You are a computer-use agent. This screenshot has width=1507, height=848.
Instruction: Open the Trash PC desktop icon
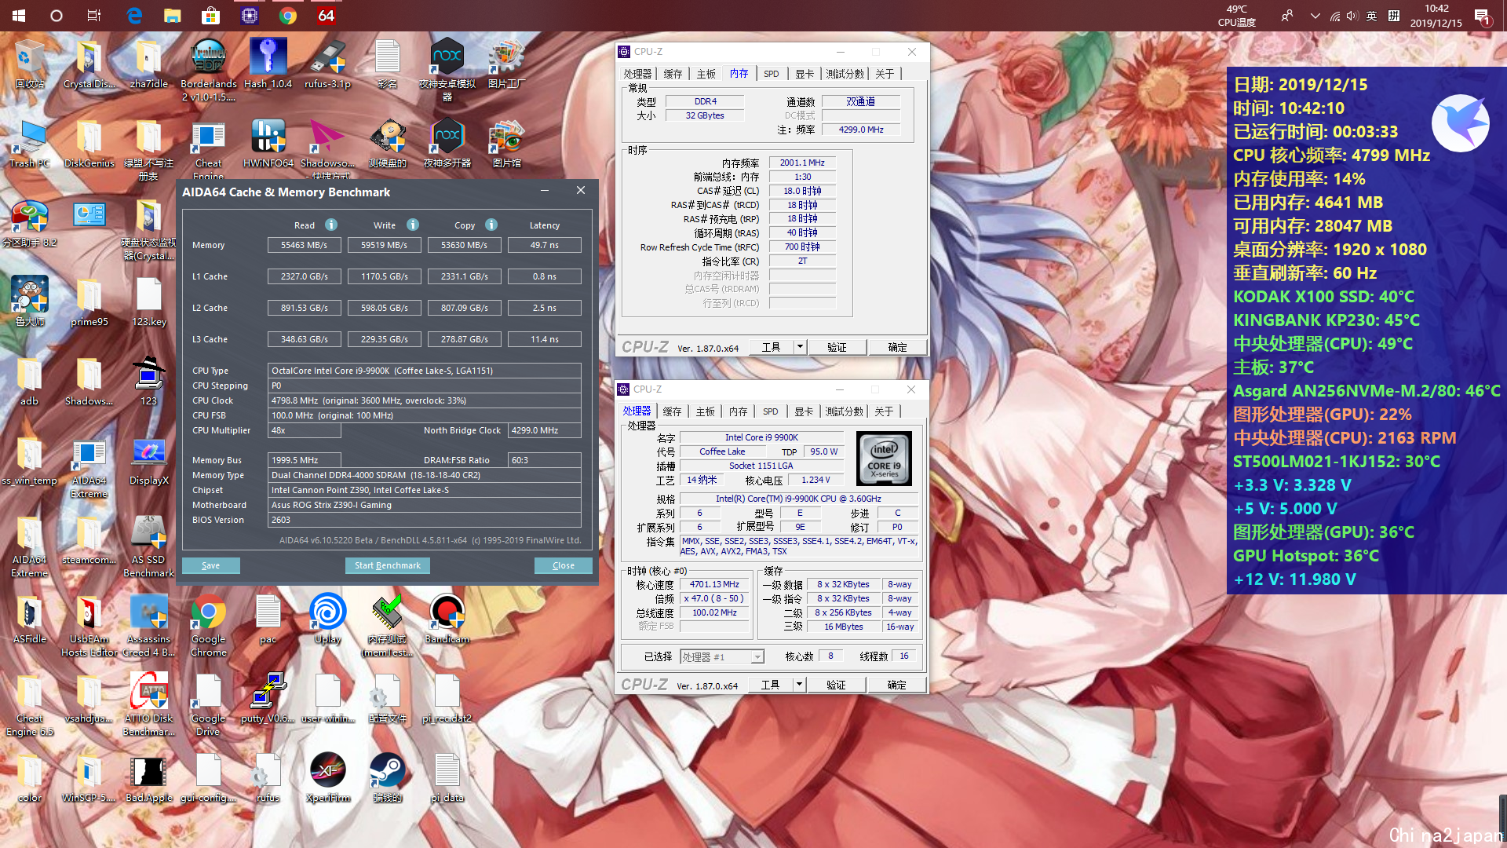pos(29,144)
